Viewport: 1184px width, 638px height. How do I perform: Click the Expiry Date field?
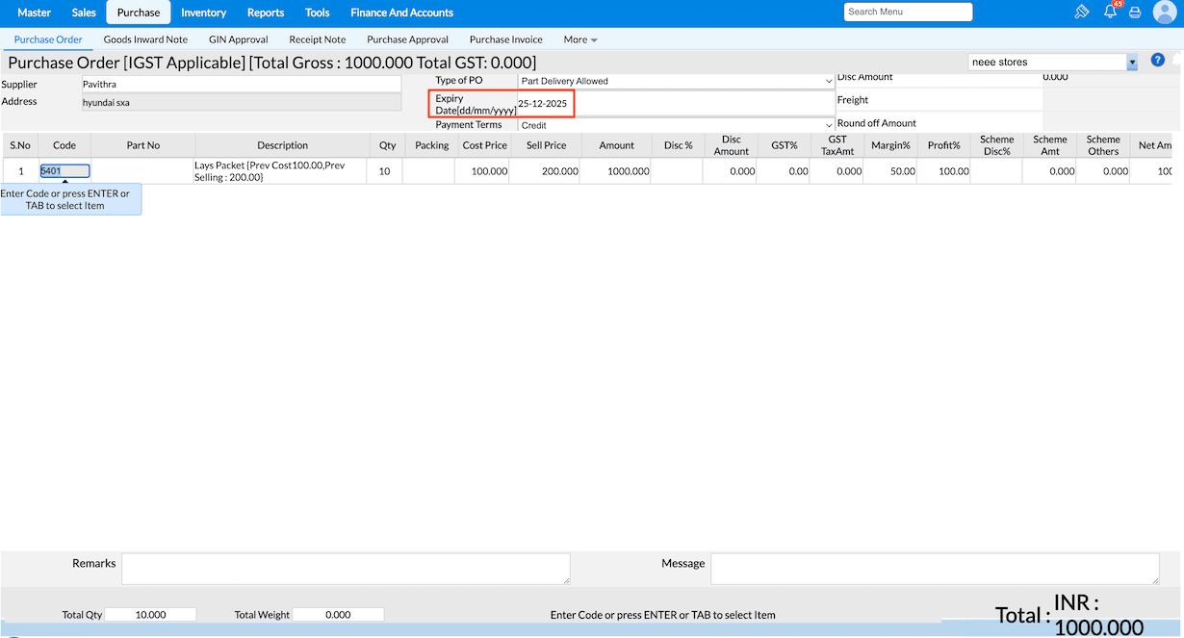676,103
